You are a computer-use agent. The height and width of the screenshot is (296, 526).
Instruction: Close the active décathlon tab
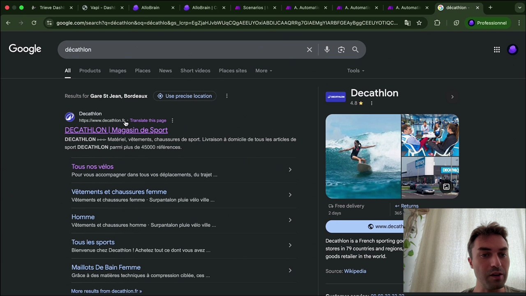point(478,7)
